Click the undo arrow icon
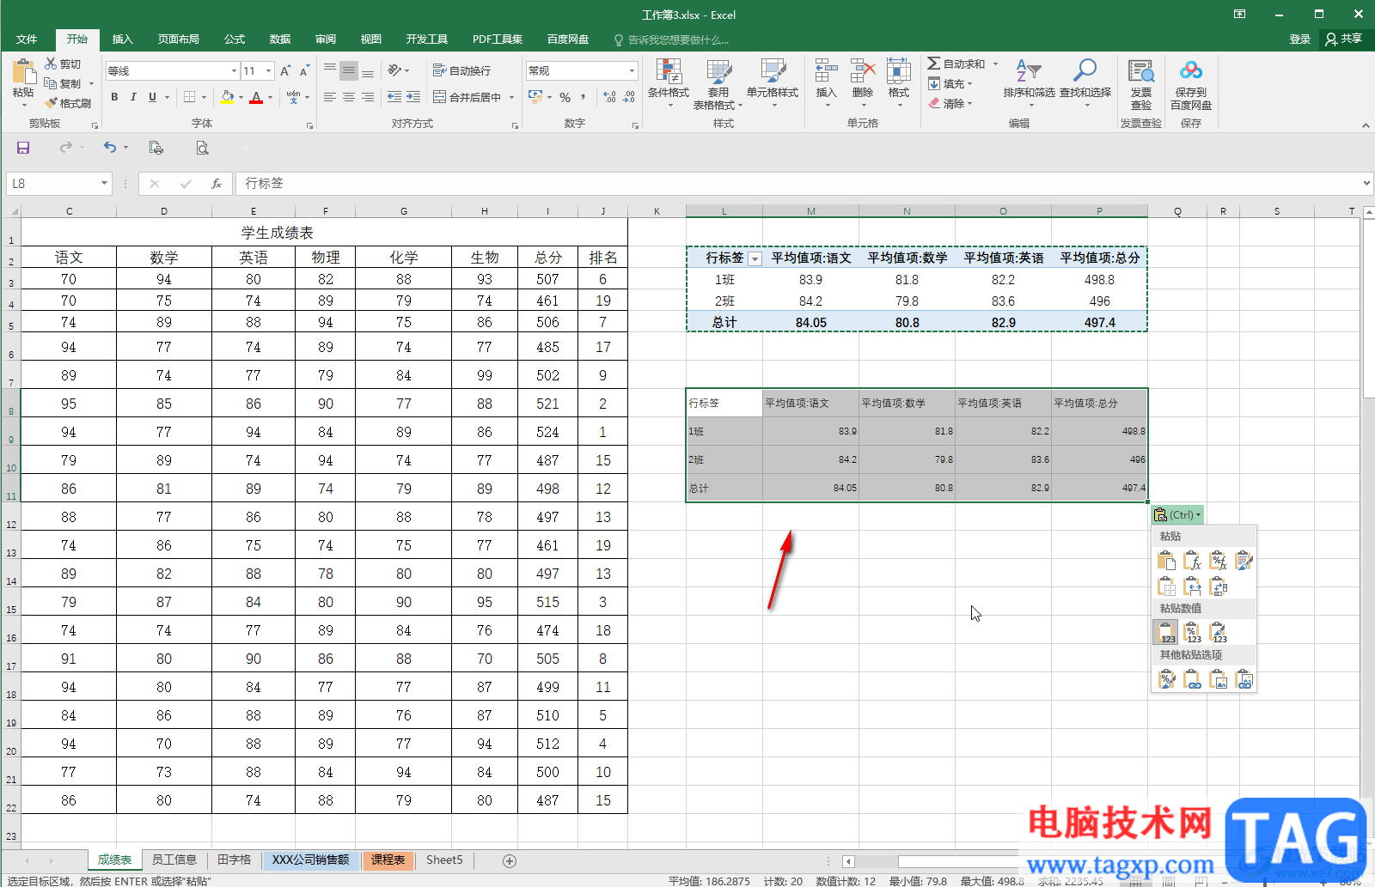This screenshot has width=1375, height=887. coord(110,148)
